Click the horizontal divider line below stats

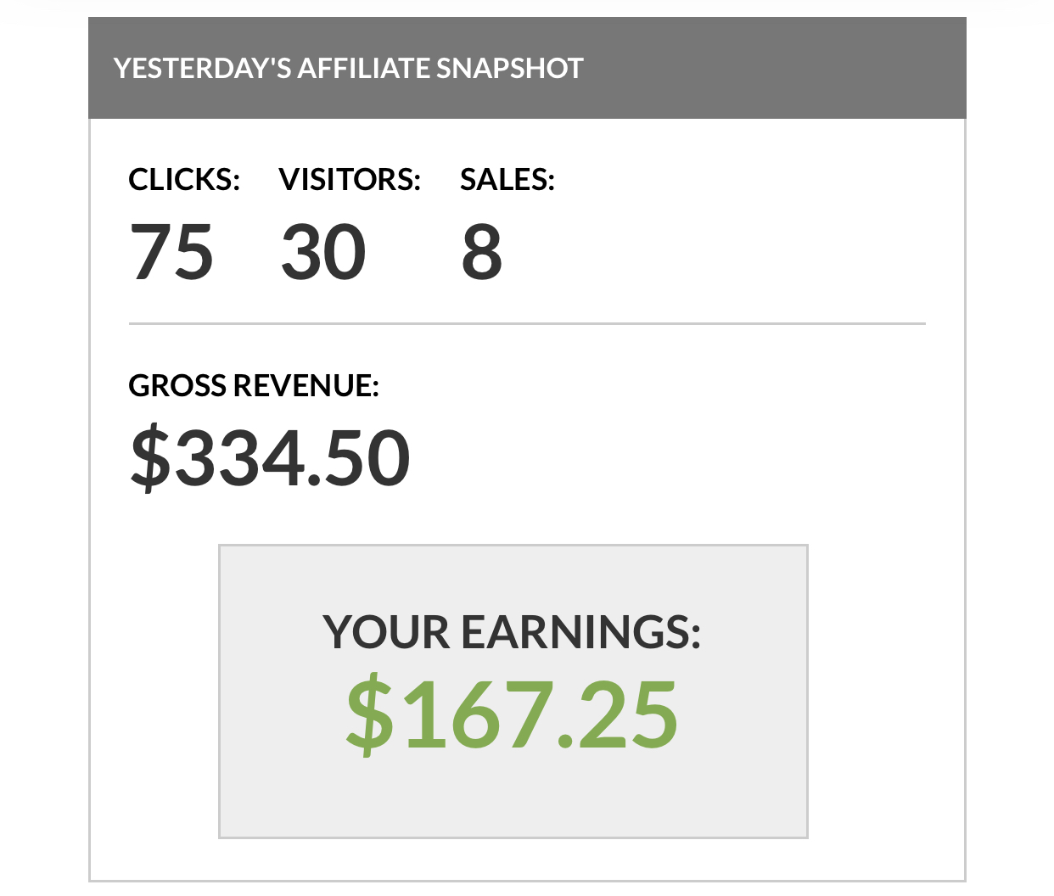[526, 323]
